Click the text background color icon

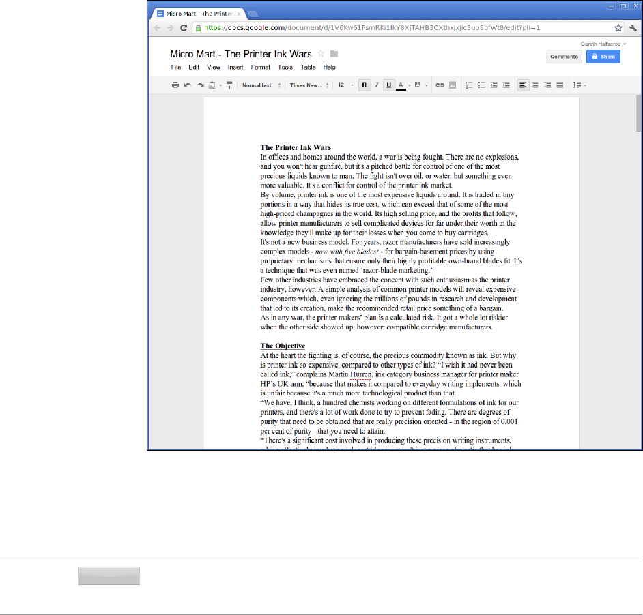tap(418, 85)
